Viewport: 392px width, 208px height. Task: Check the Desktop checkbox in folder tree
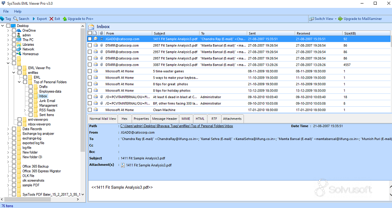coord(9,26)
